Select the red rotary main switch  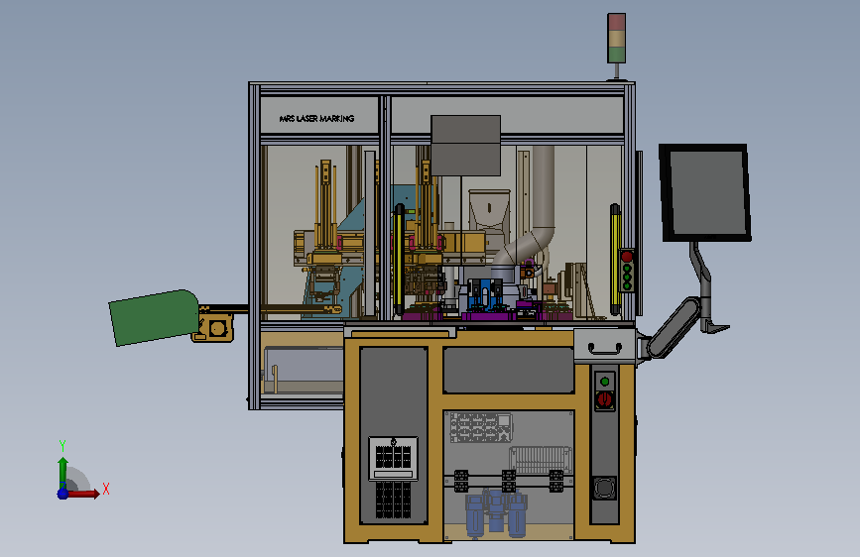pos(604,399)
